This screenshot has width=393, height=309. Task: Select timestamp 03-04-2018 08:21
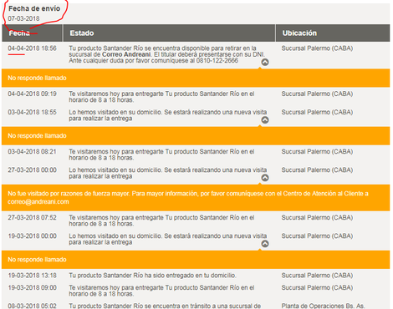[x=32, y=152]
